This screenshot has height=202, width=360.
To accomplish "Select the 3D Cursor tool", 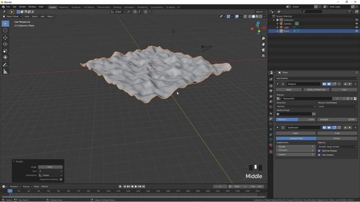I will click(5, 30).
